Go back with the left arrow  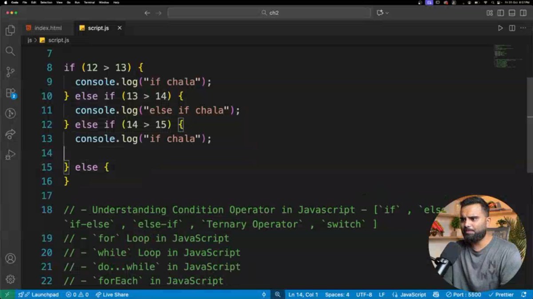click(147, 13)
